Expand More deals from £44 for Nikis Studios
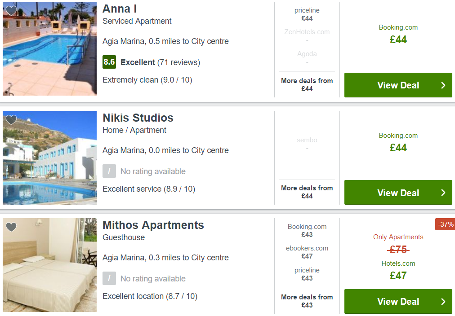The height and width of the screenshot is (316, 455). tap(307, 192)
